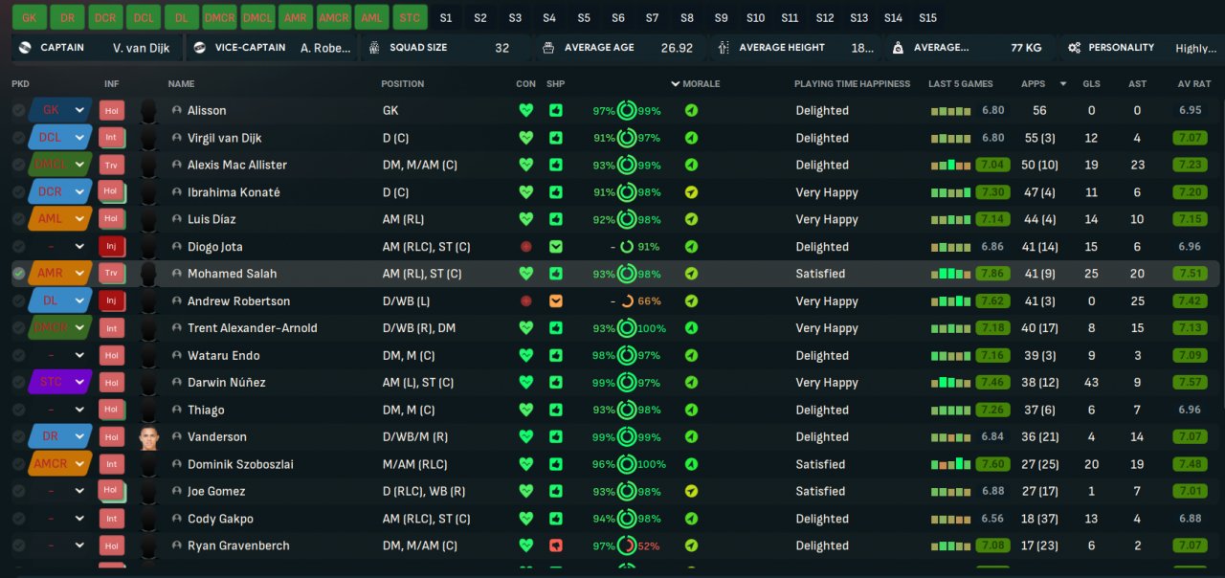This screenshot has height=578, width=1225.
Task: Click the captain armband icon
Action: click(25, 48)
